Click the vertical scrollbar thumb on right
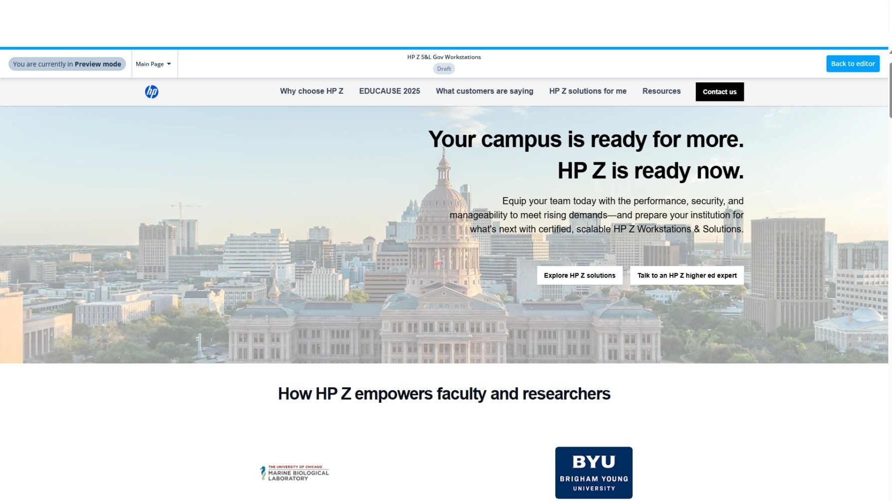 (x=890, y=90)
